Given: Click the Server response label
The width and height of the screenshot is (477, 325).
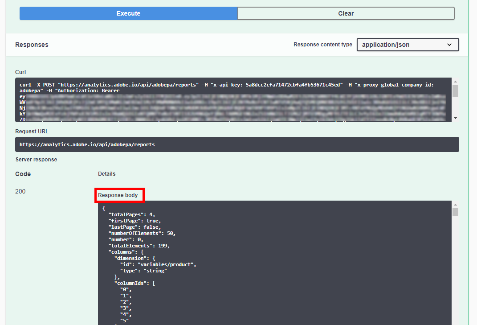Looking at the screenshot, I should [x=36, y=159].
